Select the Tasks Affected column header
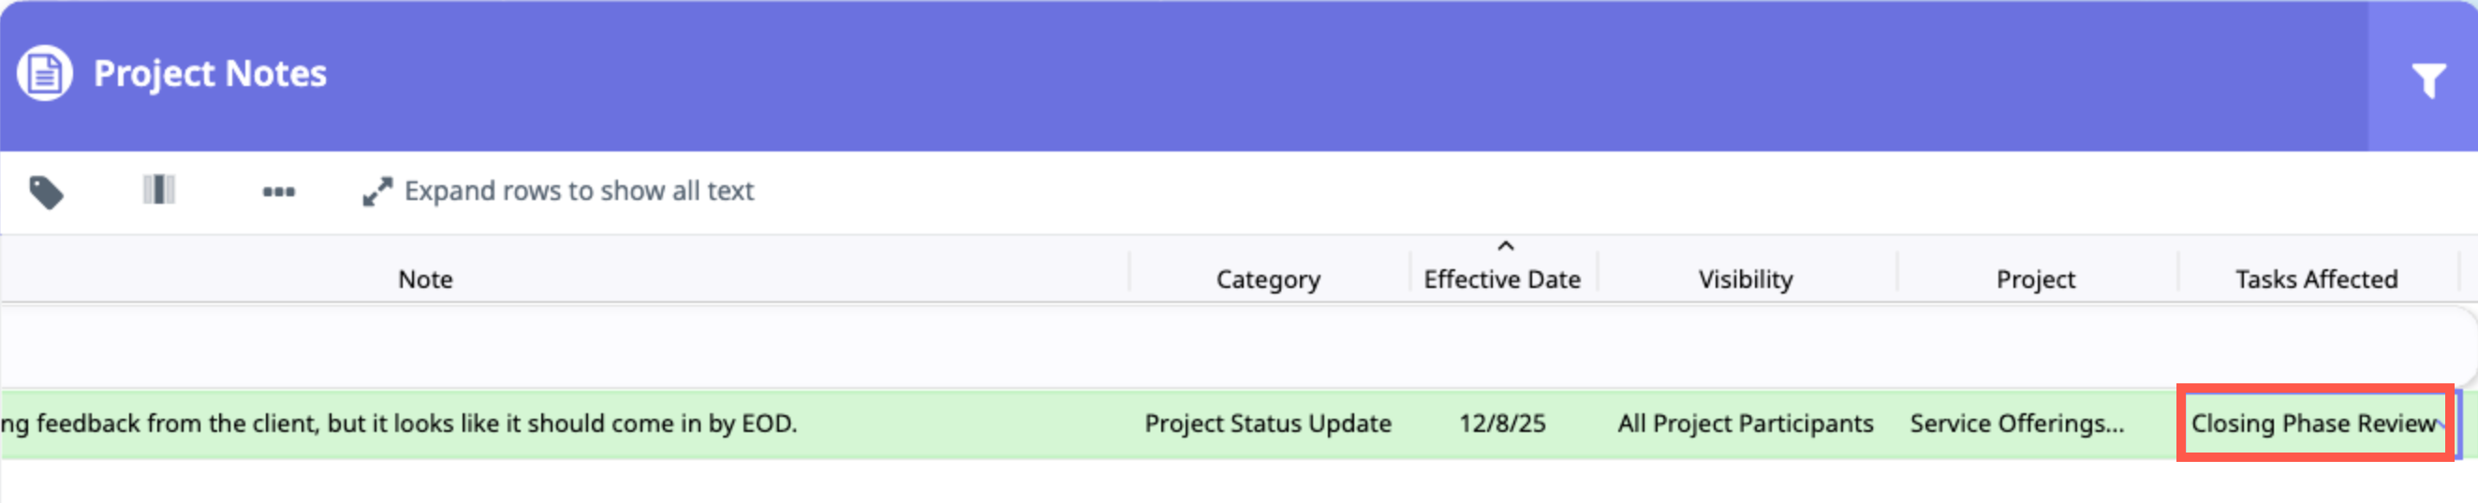Image resolution: width=2478 pixels, height=503 pixels. pyautogui.click(x=2315, y=280)
